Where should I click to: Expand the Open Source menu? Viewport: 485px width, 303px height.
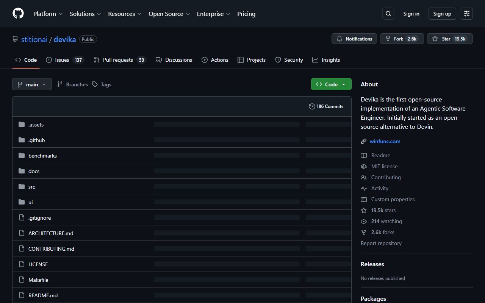(x=169, y=14)
